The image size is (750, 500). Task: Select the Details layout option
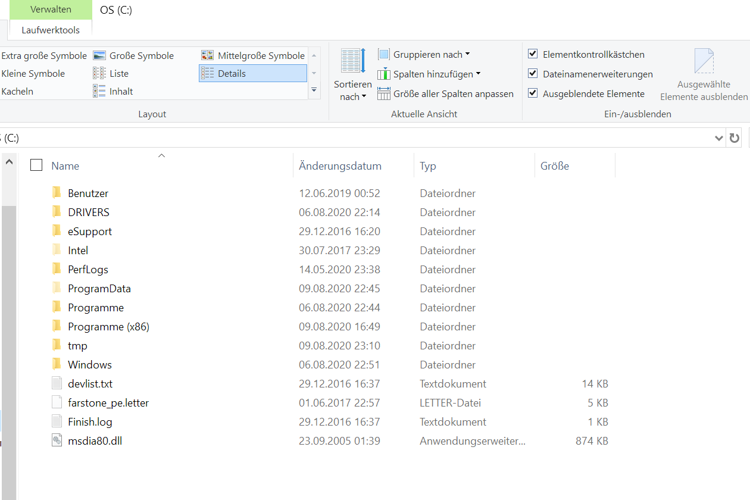253,73
